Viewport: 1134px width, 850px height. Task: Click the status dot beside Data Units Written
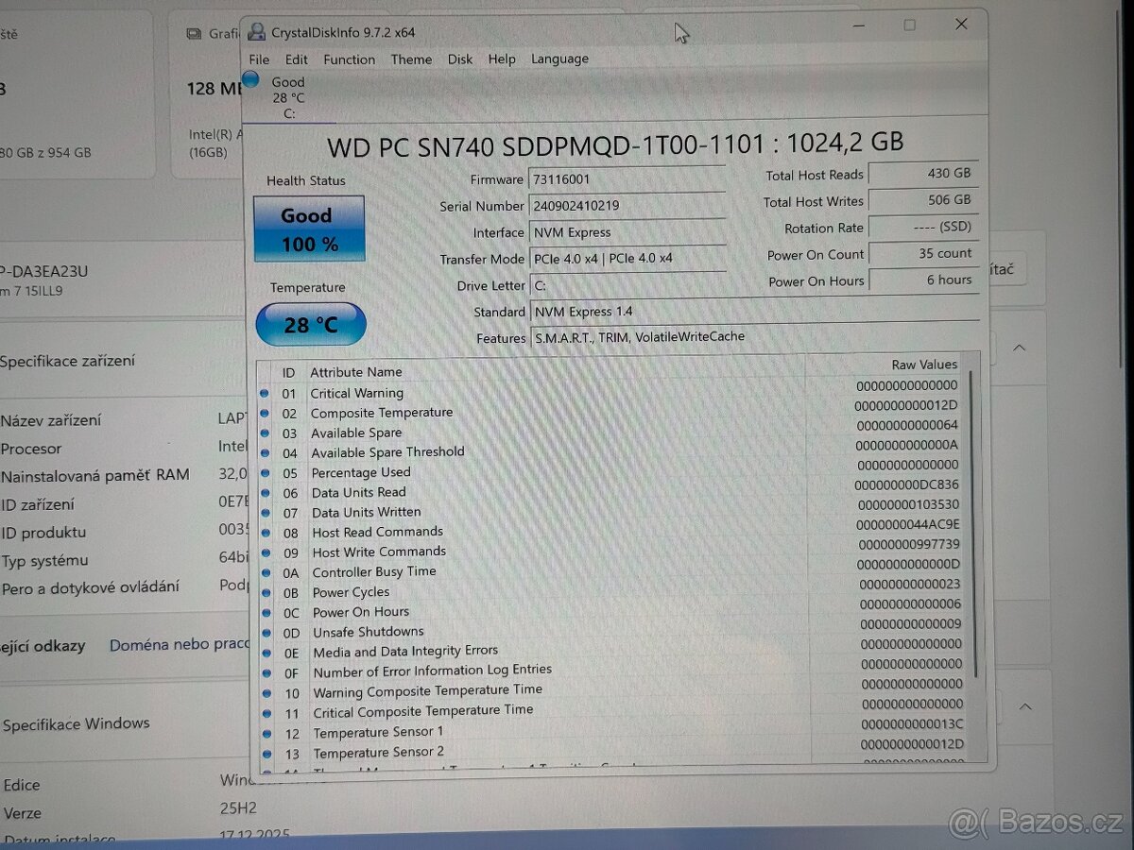266,512
